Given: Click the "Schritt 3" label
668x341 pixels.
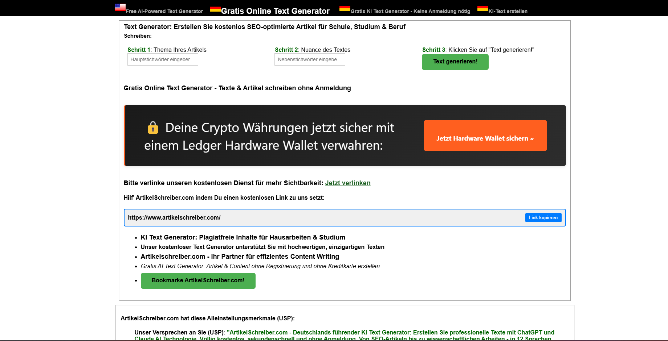Looking at the screenshot, I should [x=434, y=50].
